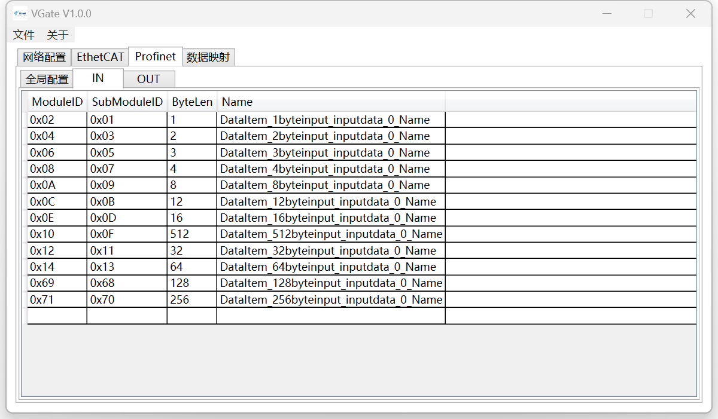Click SubModuleID cell 0x05

[127, 152]
